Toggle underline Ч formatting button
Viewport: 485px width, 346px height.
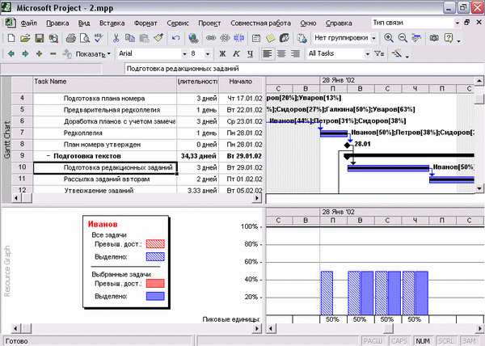pos(250,54)
